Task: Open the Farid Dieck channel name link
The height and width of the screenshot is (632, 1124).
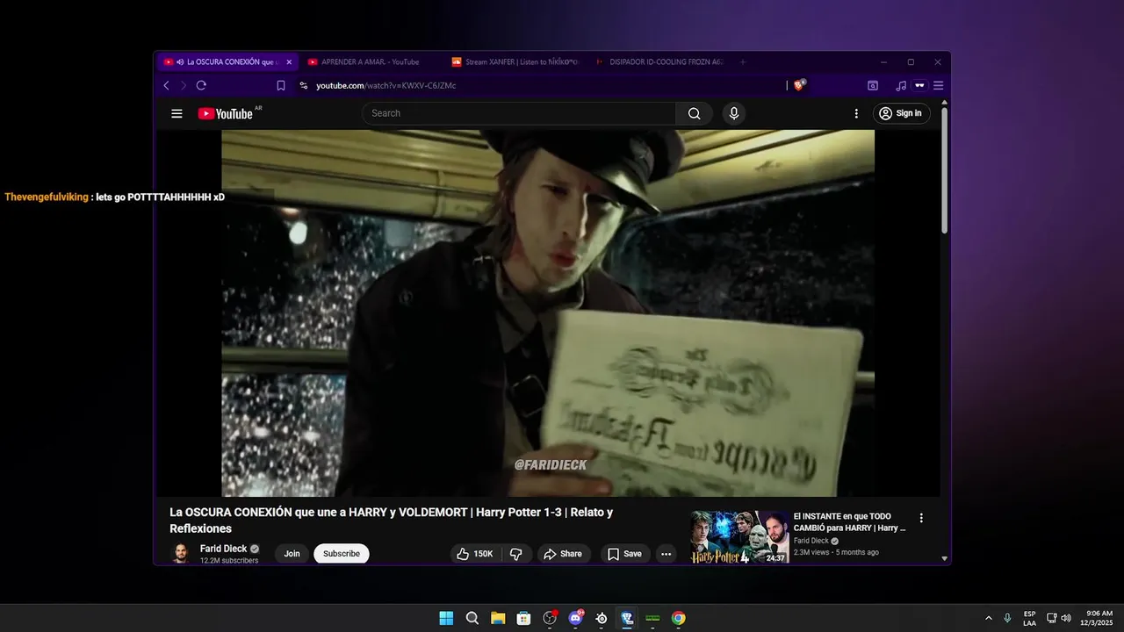Action: click(x=223, y=549)
